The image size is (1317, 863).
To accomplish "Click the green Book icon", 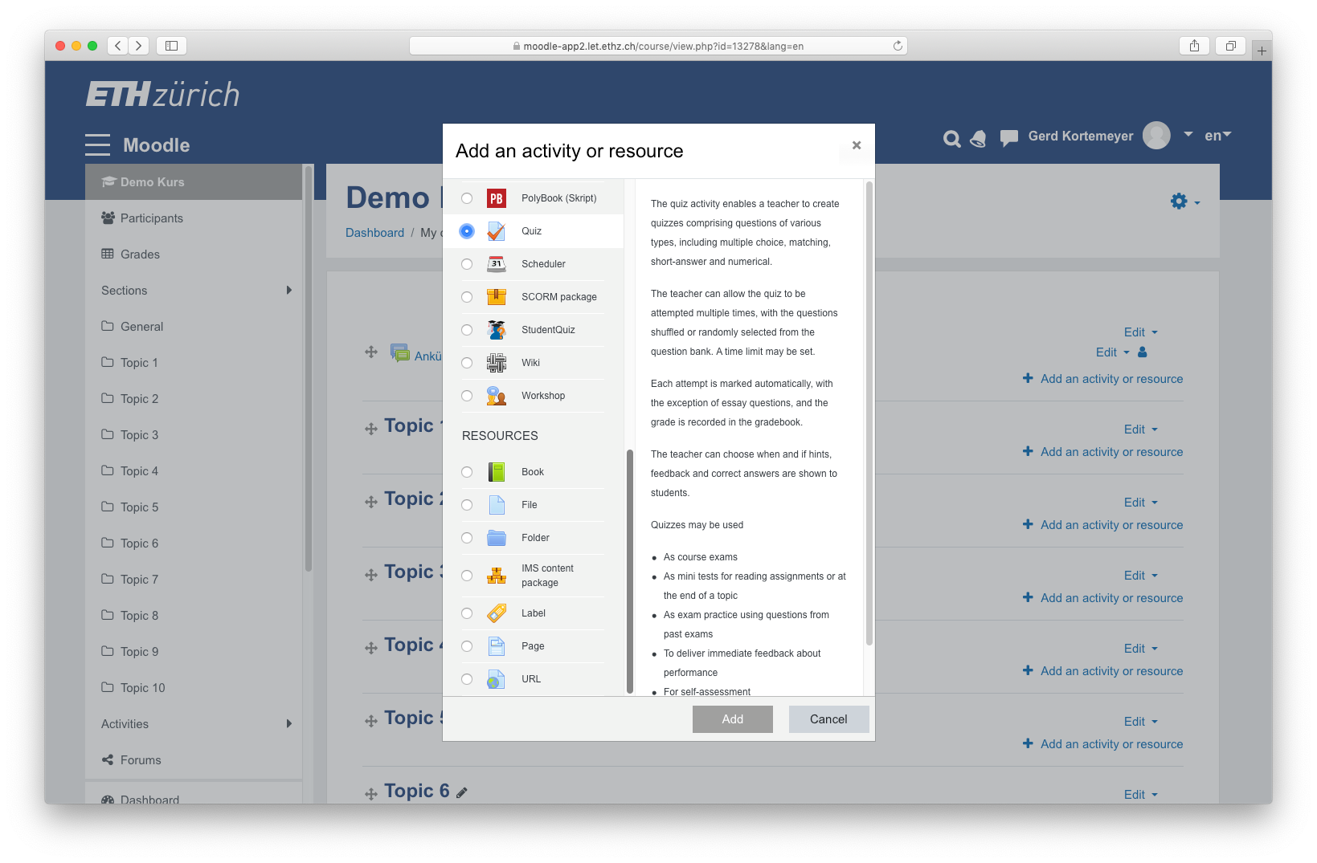I will pos(497,472).
